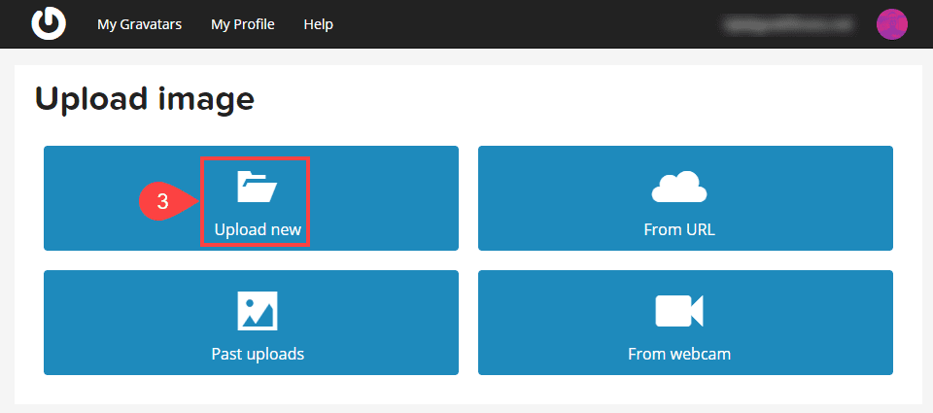
Task: Open the My Gravatars menu item
Action: pos(139,24)
